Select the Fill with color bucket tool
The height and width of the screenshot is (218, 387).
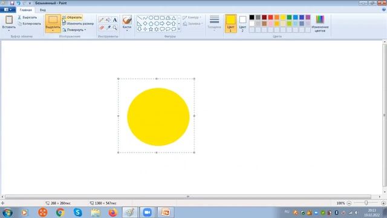108,20
